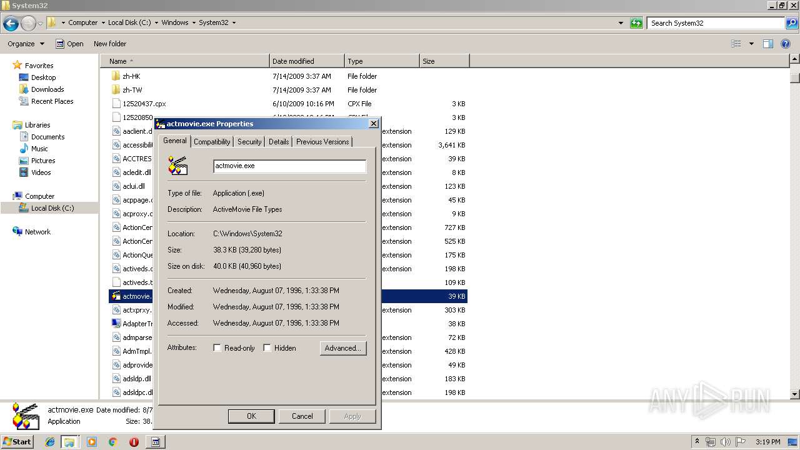The height and width of the screenshot is (450, 800).
Task: Click the Open toolbar button
Action: click(69, 44)
